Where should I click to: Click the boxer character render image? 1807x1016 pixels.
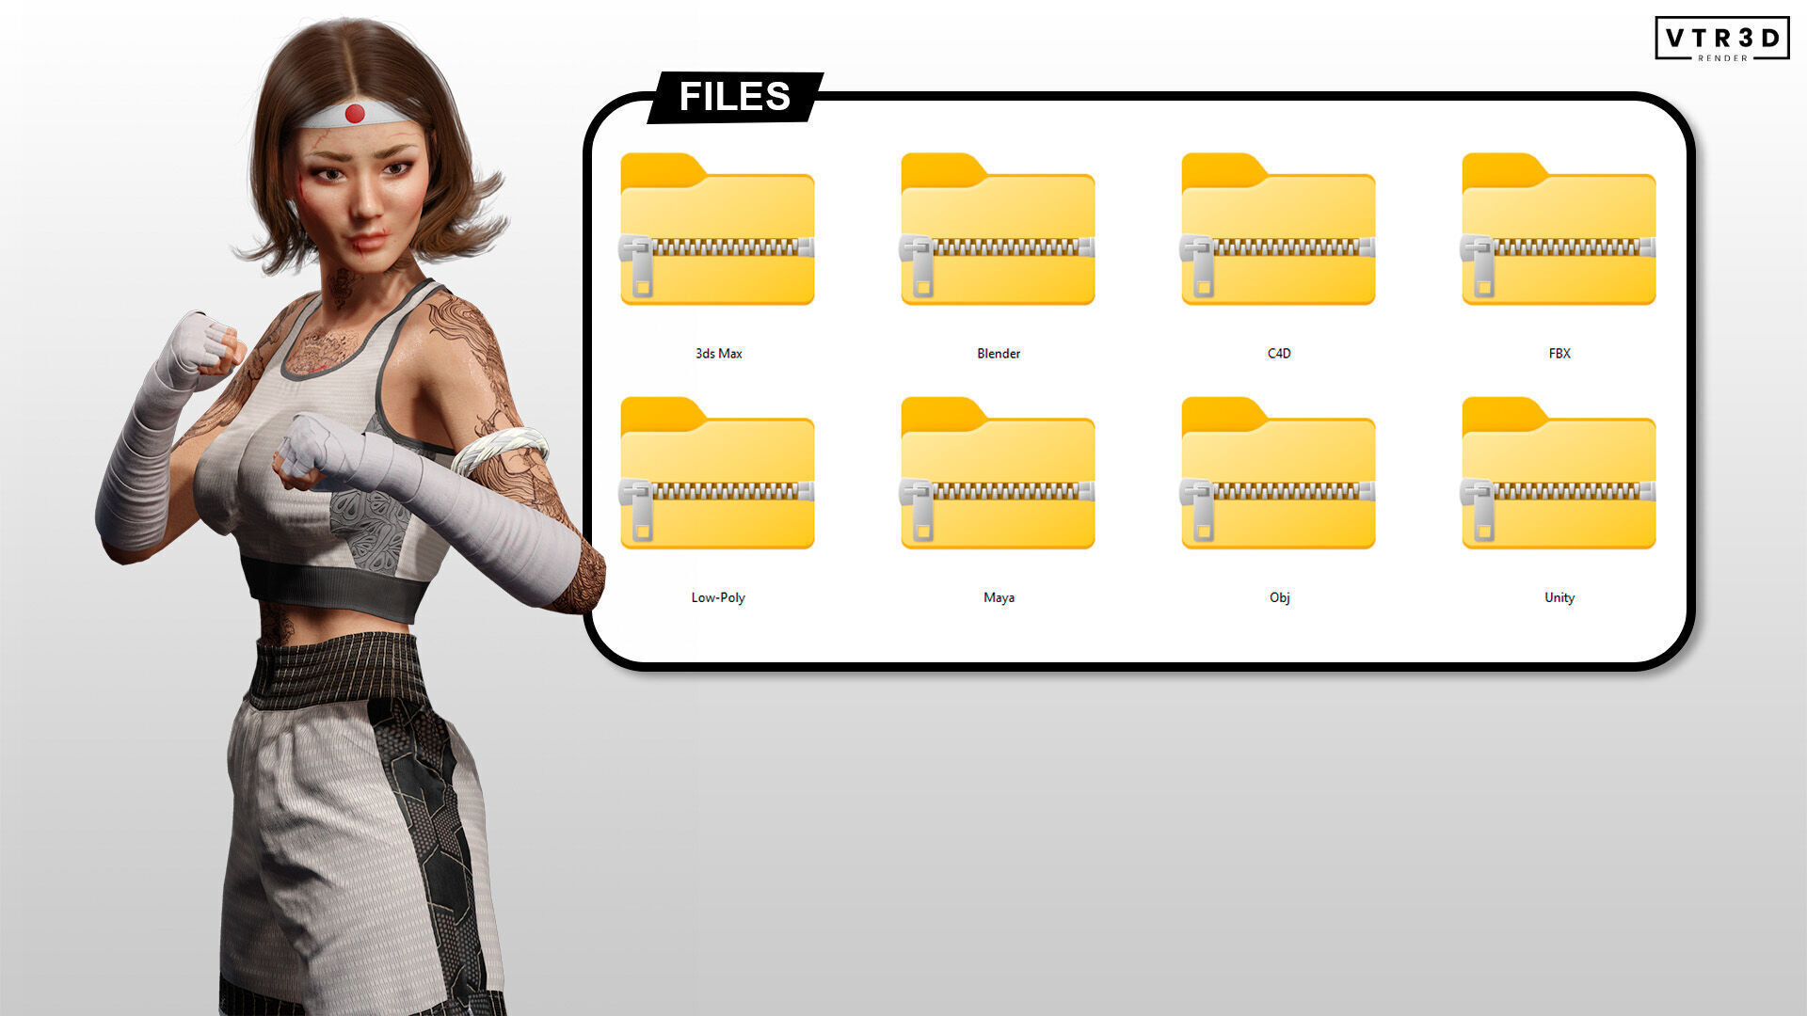pyautogui.click(x=348, y=517)
